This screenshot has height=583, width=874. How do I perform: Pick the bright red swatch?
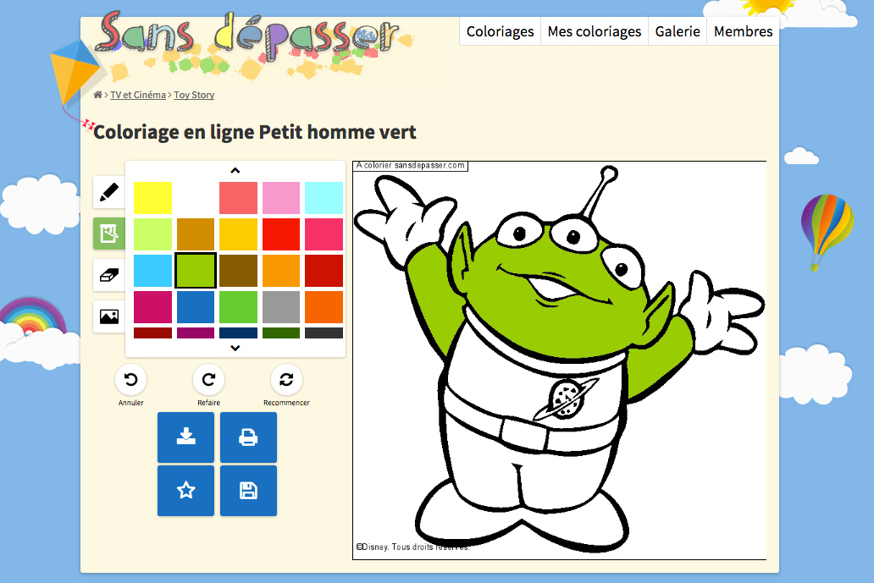click(281, 234)
